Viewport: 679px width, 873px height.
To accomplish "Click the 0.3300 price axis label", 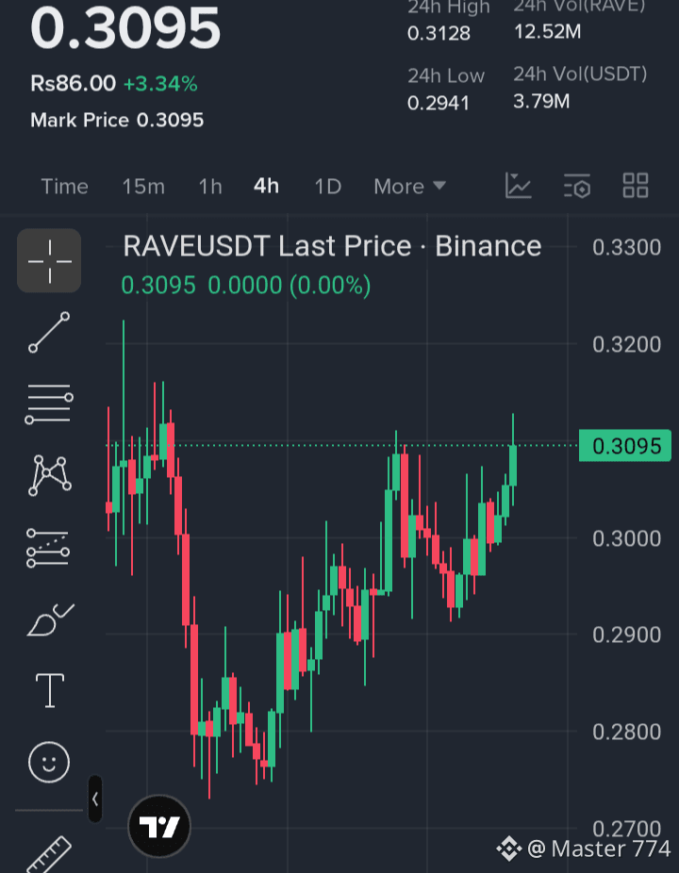I will click(626, 247).
